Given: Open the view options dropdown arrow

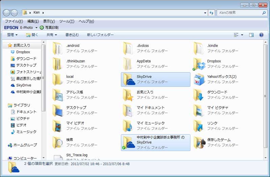Looking at the screenshot, I should pyautogui.click(x=242, y=35).
